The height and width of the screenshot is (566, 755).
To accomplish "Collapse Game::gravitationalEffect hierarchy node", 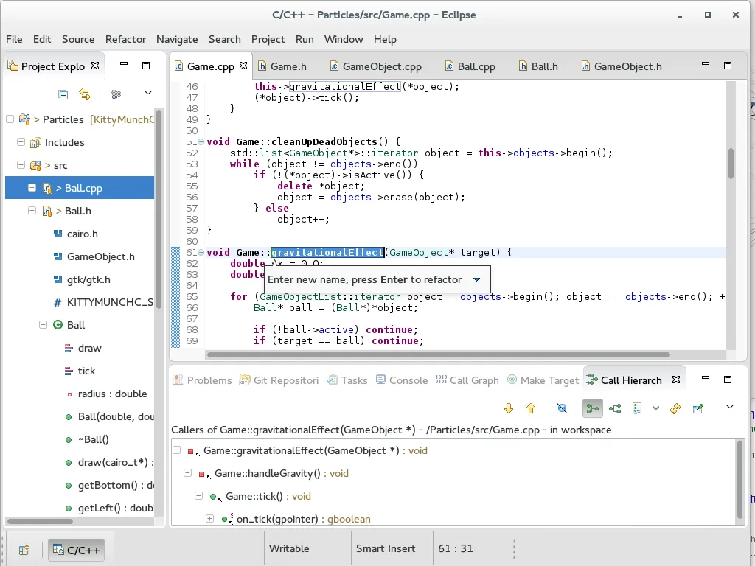I will (x=177, y=450).
